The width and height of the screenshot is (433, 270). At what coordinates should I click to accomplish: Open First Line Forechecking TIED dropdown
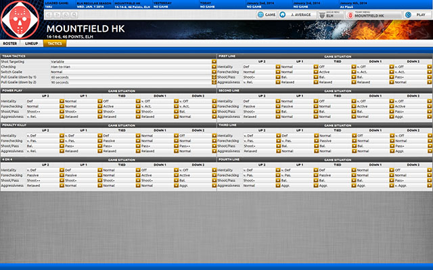click(354, 72)
